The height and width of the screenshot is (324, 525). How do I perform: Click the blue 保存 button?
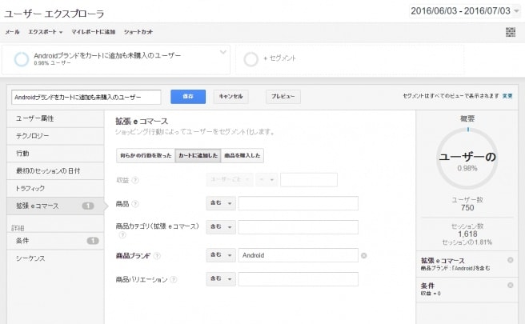click(188, 96)
